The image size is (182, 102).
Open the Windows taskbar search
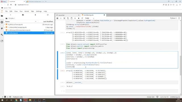[x=7, y=100]
